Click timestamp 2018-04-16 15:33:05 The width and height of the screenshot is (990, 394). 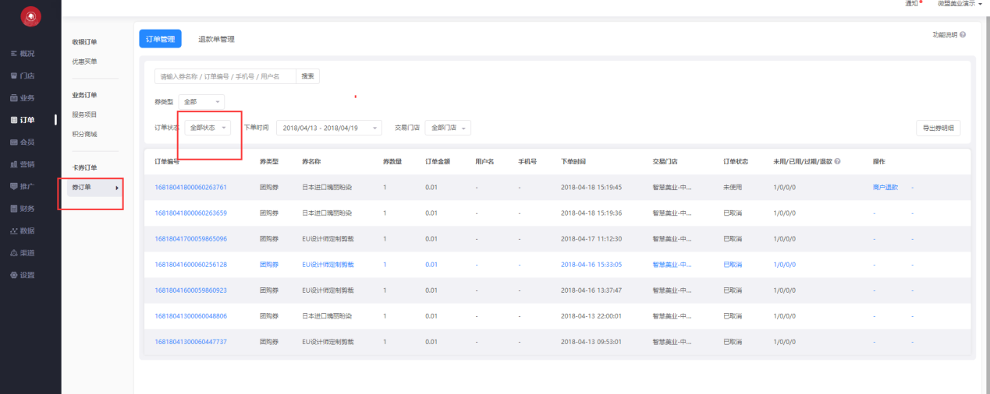click(591, 265)
